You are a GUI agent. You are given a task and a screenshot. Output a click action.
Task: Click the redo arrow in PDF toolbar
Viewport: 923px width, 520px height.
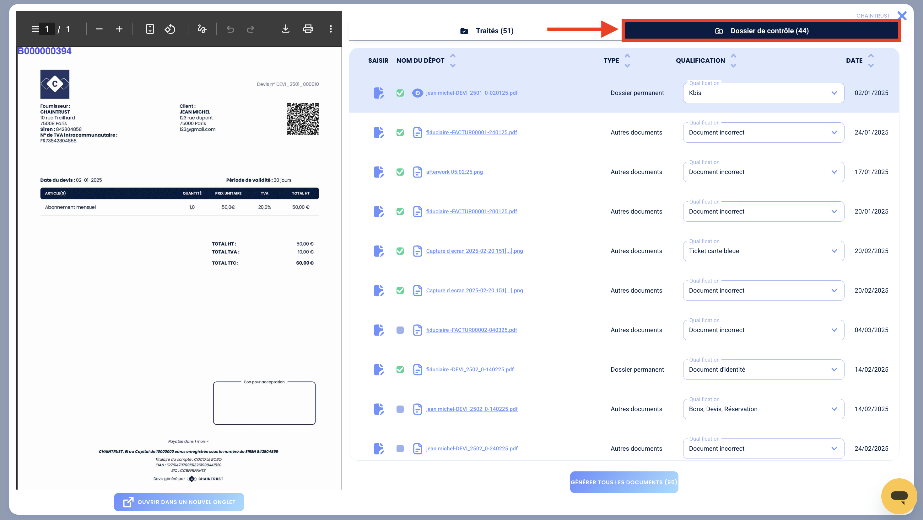click(x=251, y=29)
